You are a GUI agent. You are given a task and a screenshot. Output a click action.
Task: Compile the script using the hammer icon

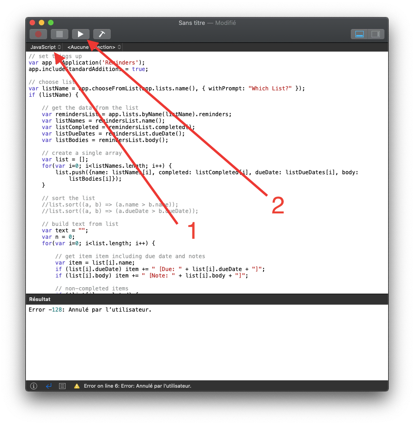(x=102, y=34)
